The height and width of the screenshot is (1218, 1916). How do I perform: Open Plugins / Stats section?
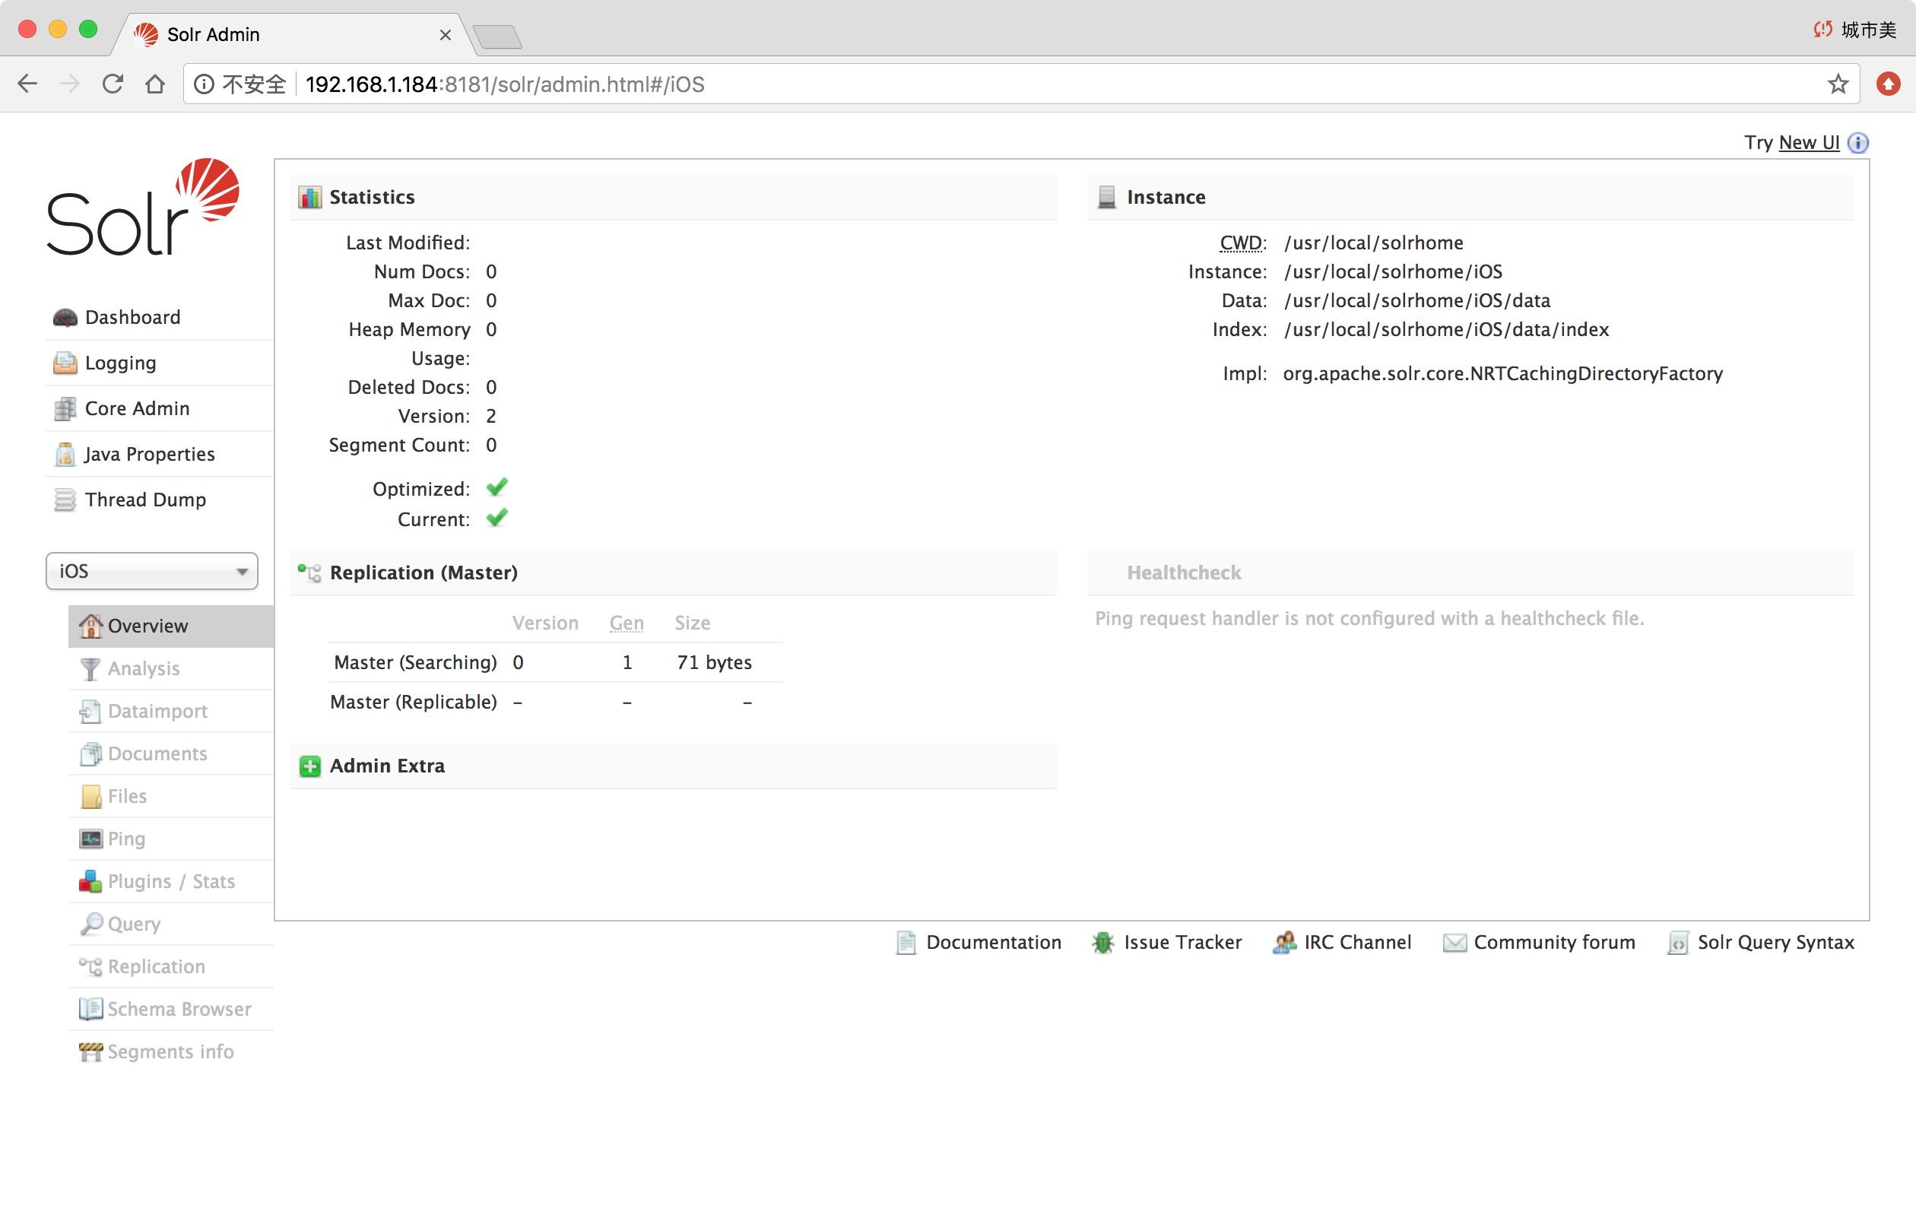(x=171, y=881)
